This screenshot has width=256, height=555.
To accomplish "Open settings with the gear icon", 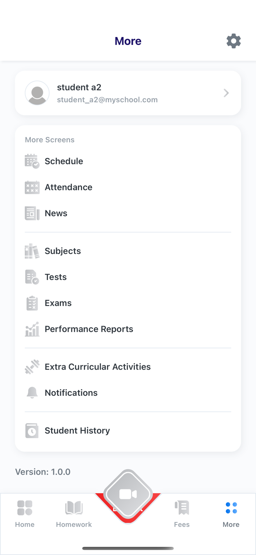I will (x=233, y=41).
